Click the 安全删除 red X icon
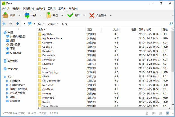This screenshot has height=117, width=175. [92, 15]
